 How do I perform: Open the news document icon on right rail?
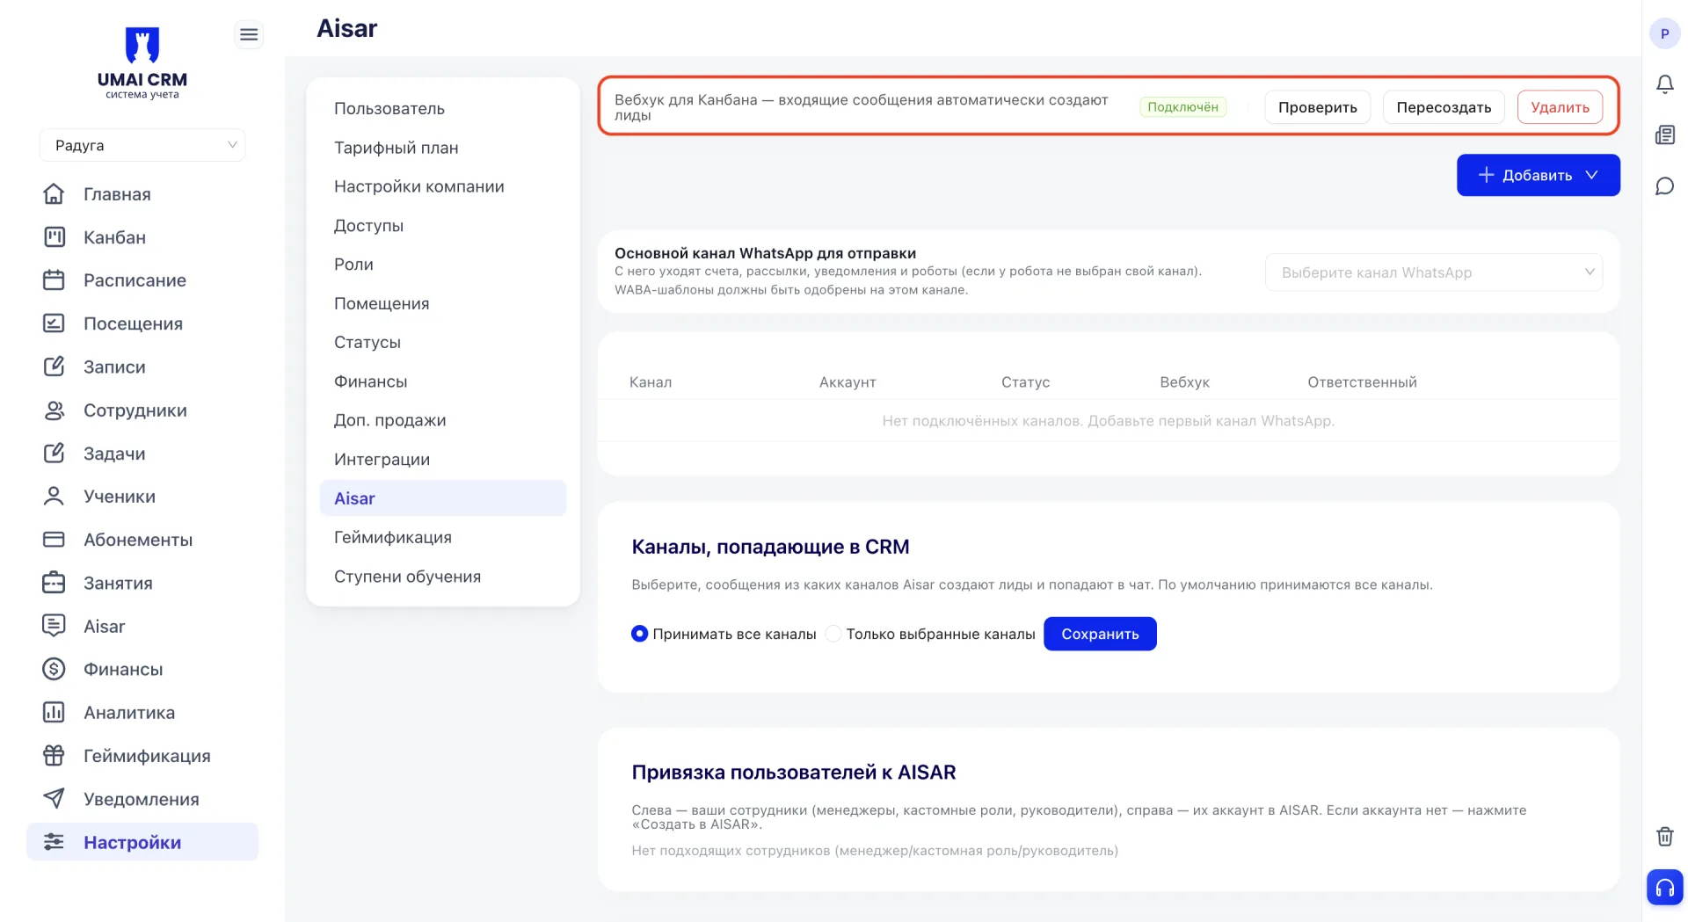[x=1664, y=134]
